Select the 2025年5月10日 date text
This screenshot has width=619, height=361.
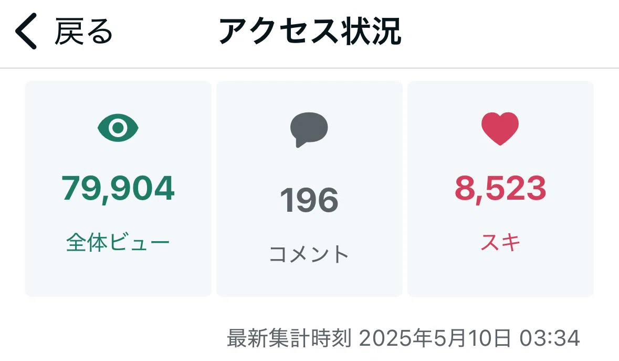(x=435, y=338)
